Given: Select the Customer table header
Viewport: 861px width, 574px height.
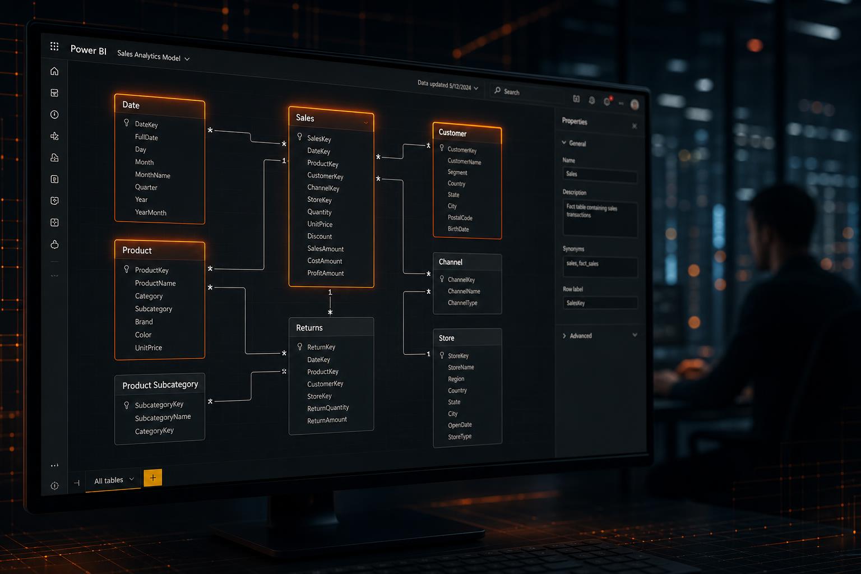Looking at the screenshot, I should pyautogui.click(x=467, y=133).
